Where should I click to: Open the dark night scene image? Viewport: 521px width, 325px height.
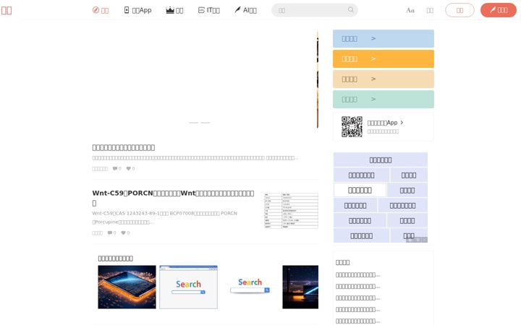(x=300, y=287)
